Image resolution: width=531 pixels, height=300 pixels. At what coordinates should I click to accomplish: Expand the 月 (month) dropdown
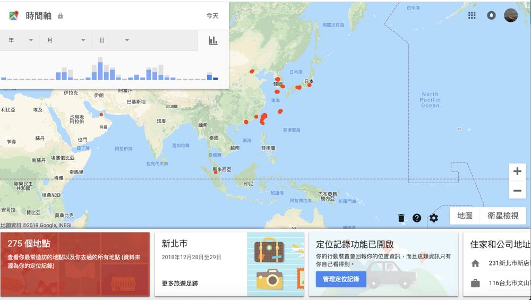click(x=66, y=40)
